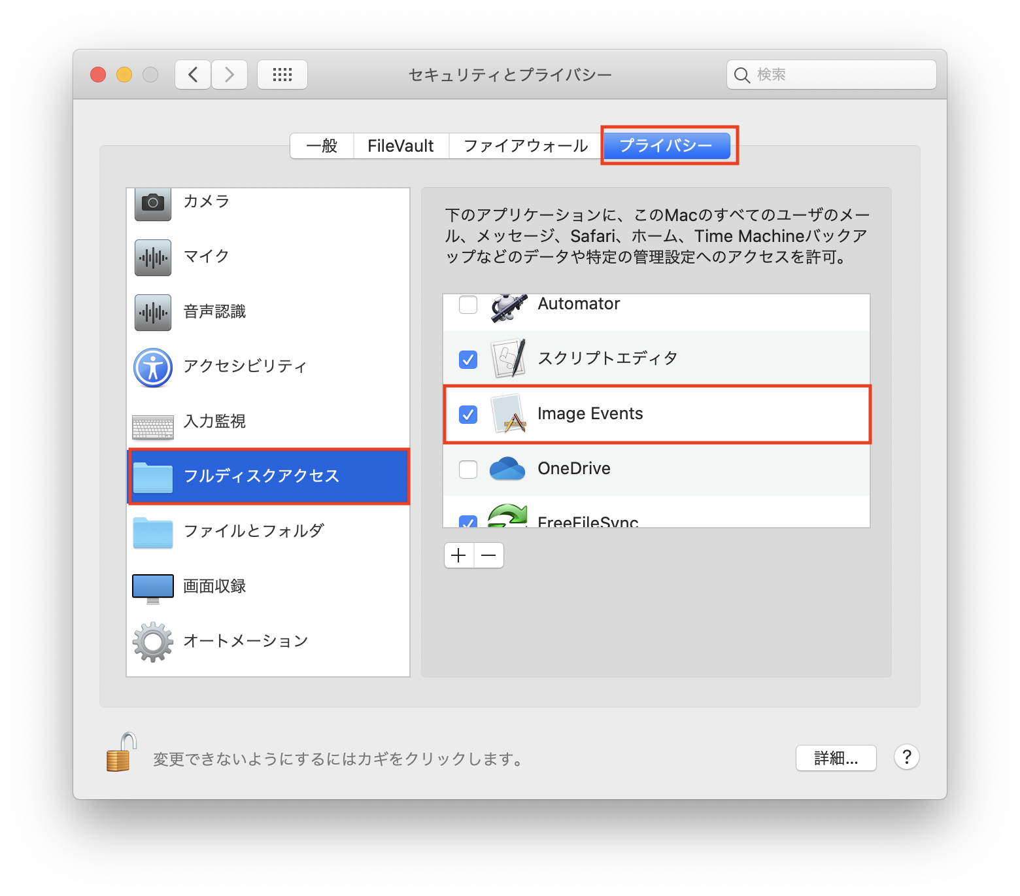Click the Image Events app icon
1020x896 pixels.
click(509, 413)
